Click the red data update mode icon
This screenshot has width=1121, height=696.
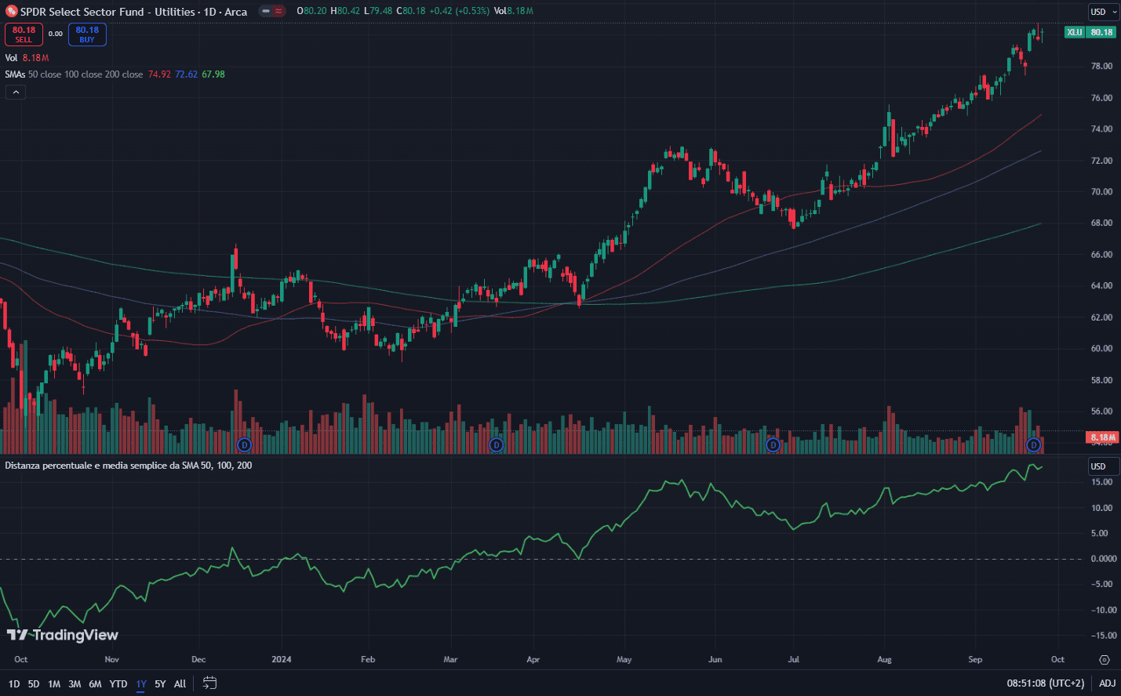click(x=278, y=12)
